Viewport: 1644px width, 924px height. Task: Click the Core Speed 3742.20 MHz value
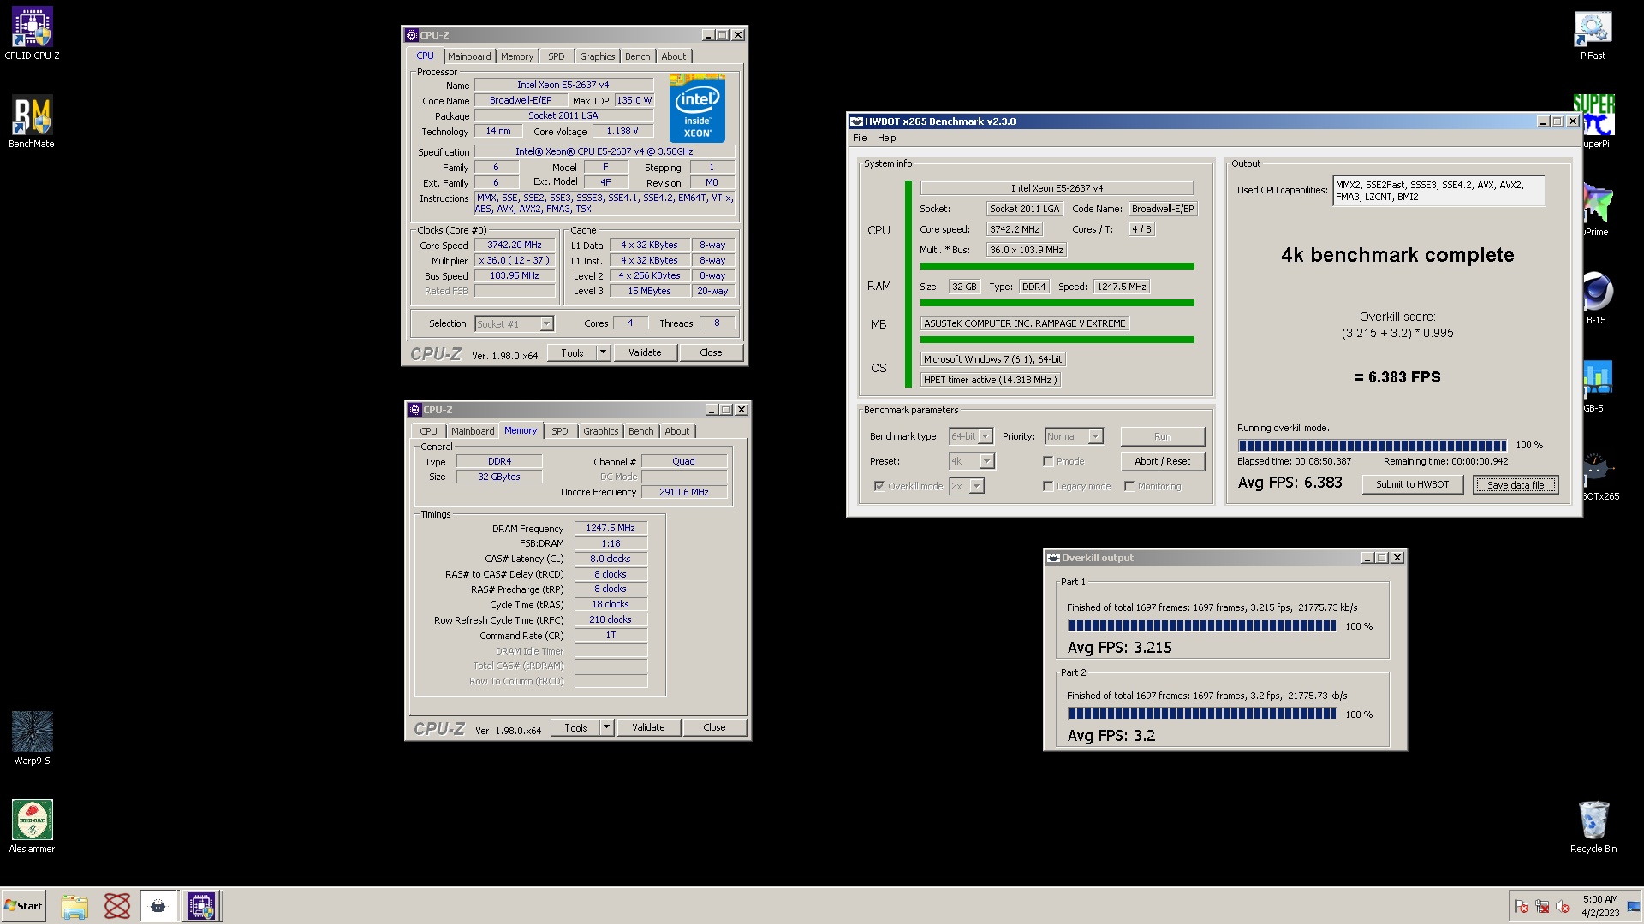[x=515, y=245]
